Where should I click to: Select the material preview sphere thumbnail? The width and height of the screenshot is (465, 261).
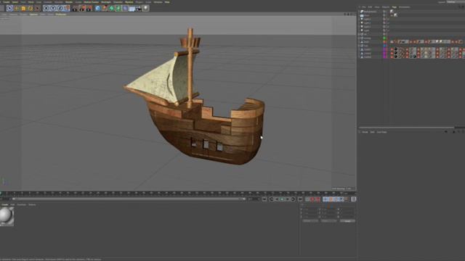[x=7, y=216]
